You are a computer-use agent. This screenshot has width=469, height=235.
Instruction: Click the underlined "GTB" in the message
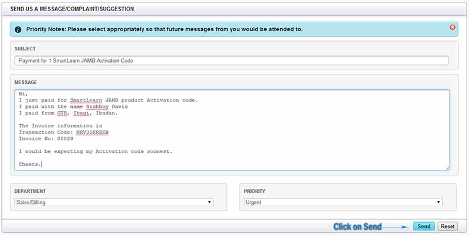pyautogui.click(x=62, y=113)
